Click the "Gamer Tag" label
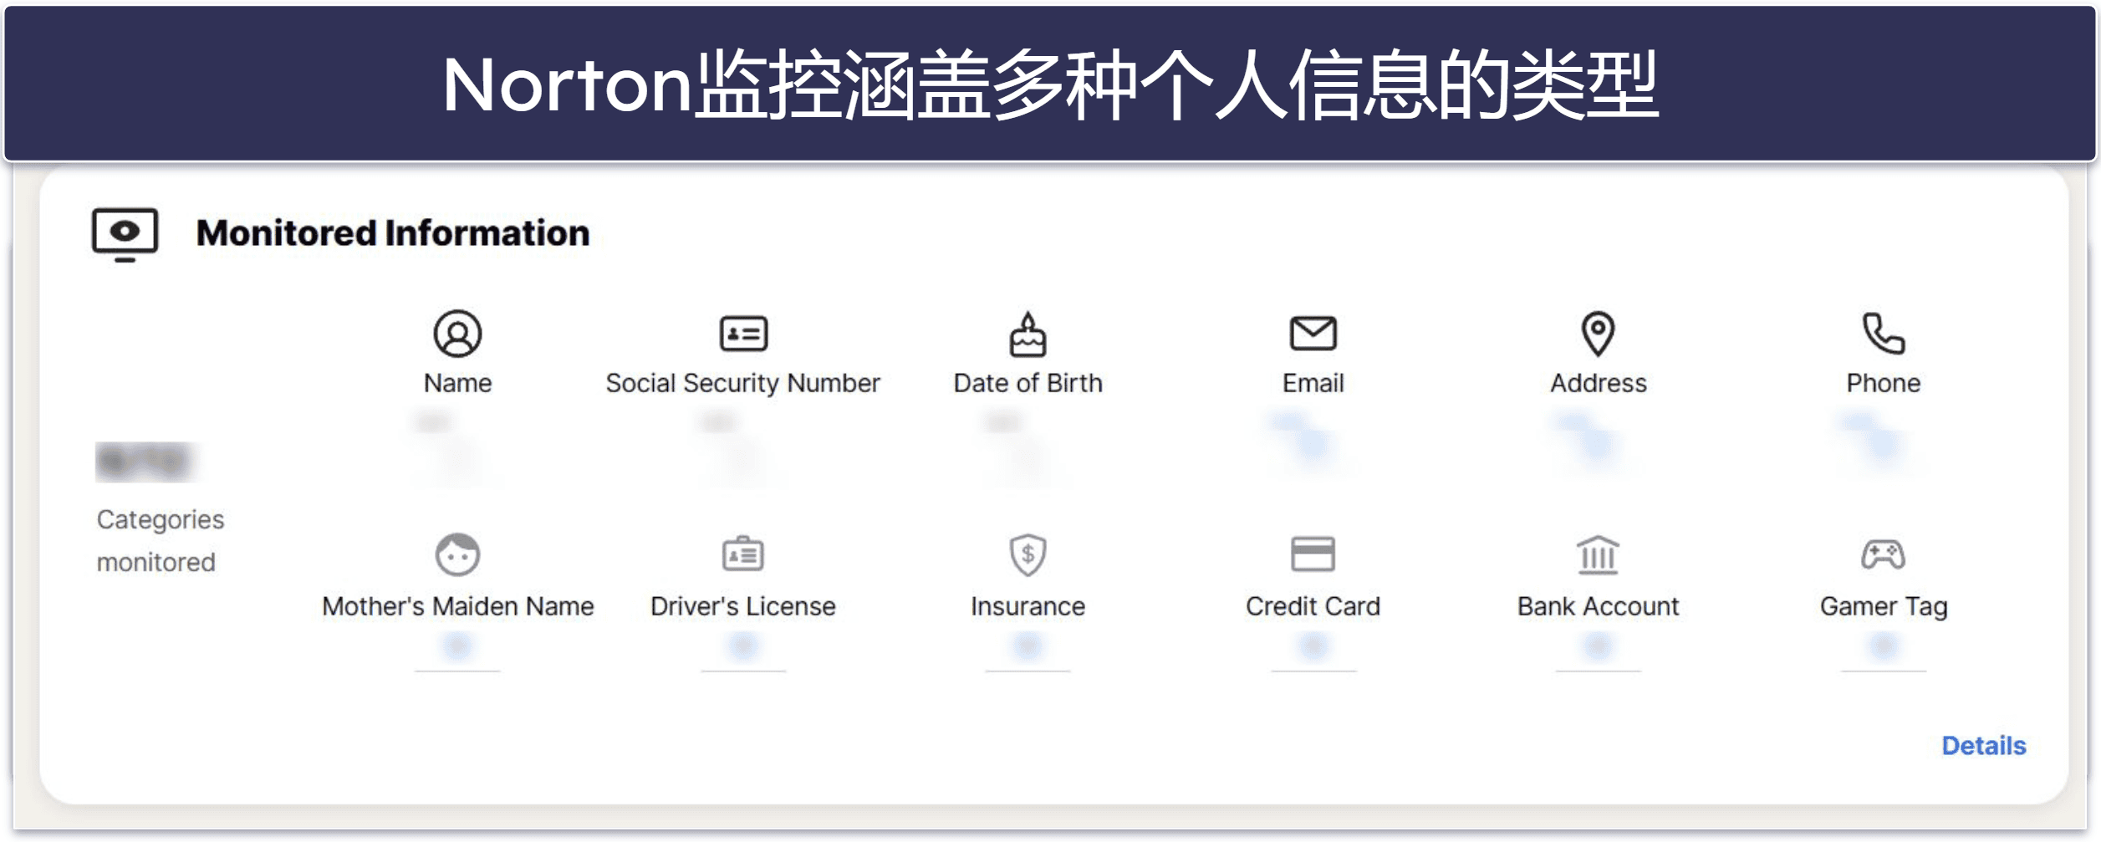 (x=1883, y=606)
